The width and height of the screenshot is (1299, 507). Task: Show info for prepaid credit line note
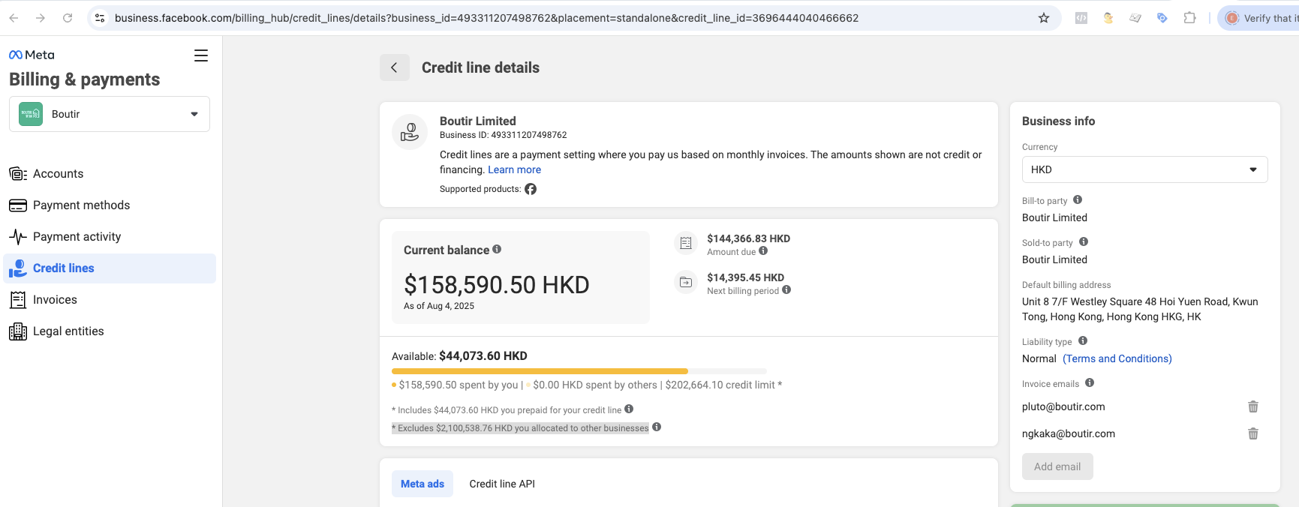[x=629, y=409]
